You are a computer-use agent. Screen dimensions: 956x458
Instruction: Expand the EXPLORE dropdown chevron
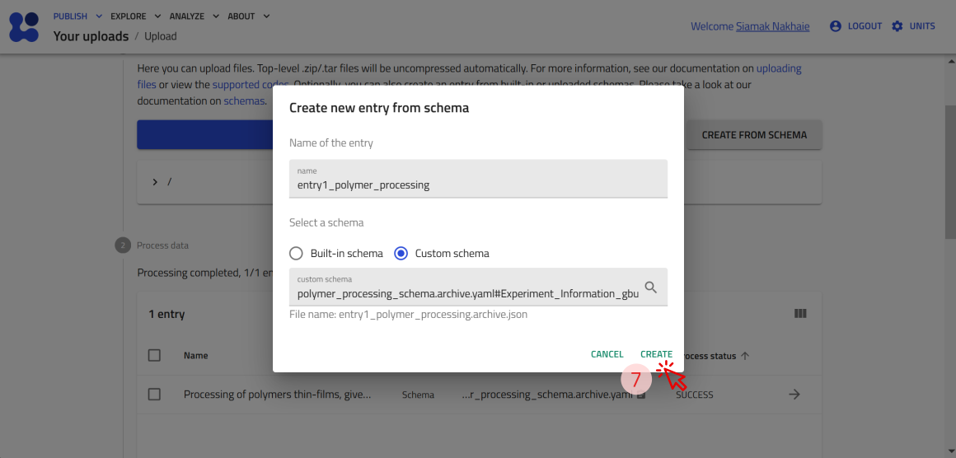pos(157,16)
